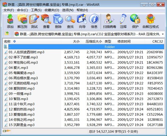Screen dimensions: 167x136
Task: Minimize the WinRAR window
Action: pos(144,5)
